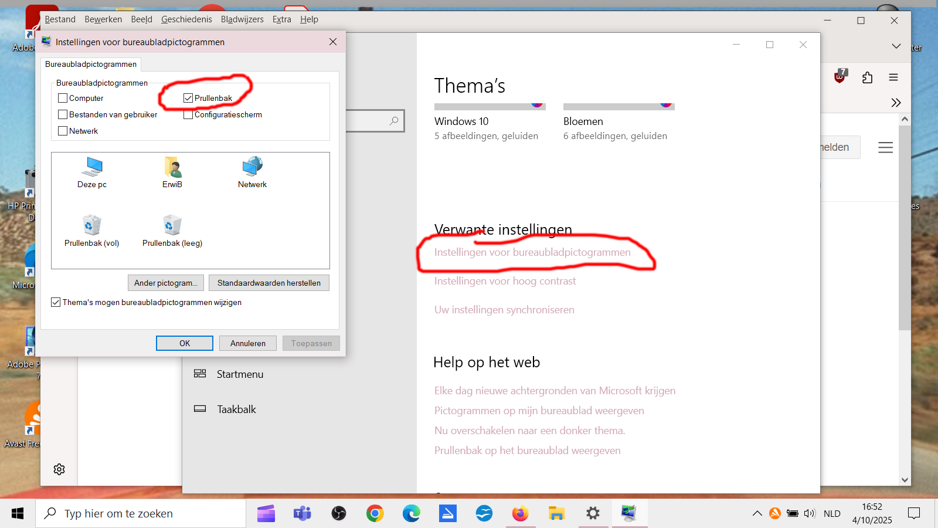Open the uBlock Origin extension icon in Firefox
938x528 pixels.
tap(841, 76)
